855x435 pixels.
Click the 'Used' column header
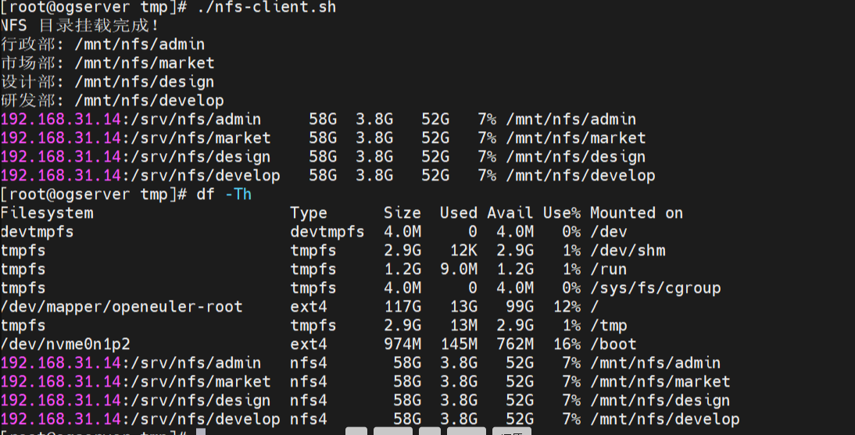(459, 212)
